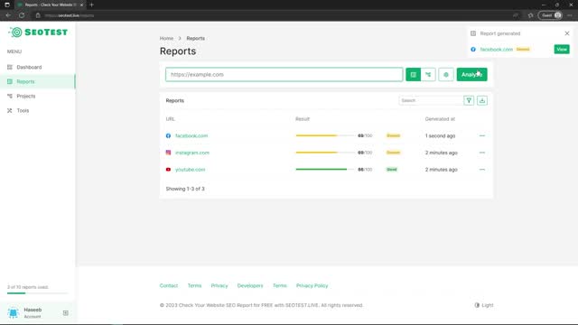The width and height of the screenshot is (578, 325).
Task: Click the facebook.com score progress bar
Action: [325, 135]
